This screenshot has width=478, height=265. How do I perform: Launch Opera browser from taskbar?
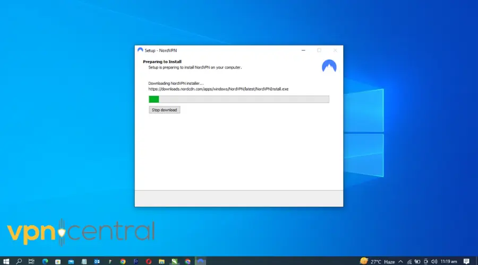149,261
